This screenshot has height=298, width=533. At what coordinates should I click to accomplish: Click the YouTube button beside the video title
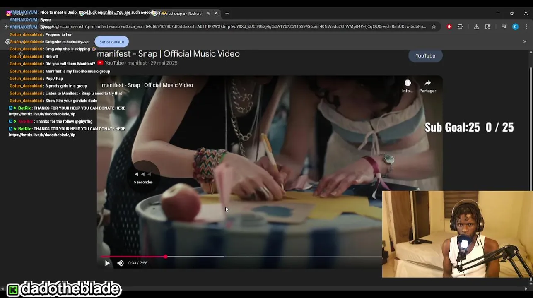(425, 56)
